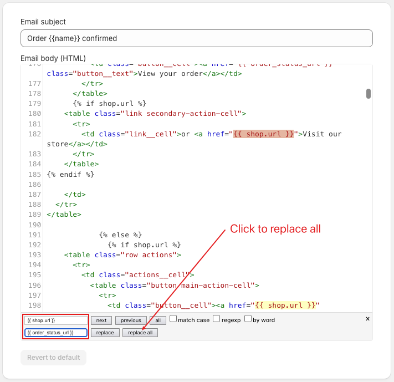Click the {% else %} text on line 191
Image resolution: width=394 pixels, height=382 pixels.
click(120, 235)
